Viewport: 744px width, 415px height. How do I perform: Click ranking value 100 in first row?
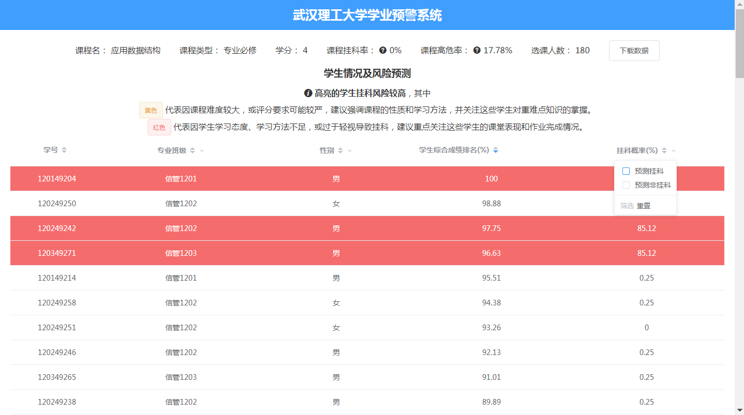[x=492, y=179]
